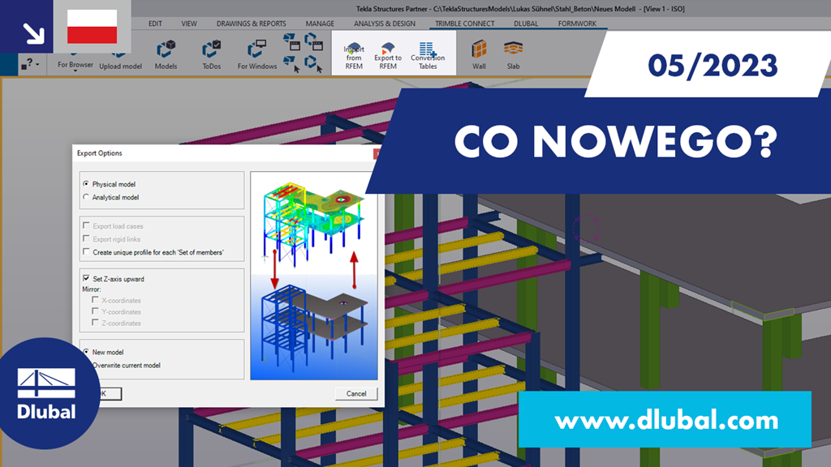Select the TRIMBLE CONNECT tab
Screen dimensions: 831x467
465,24
